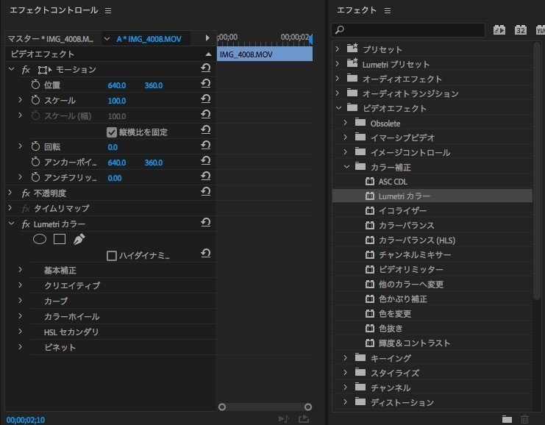Select the A * IMG_4008.MOV clip tab
This screenshot has width=545, height=425.
(x=149, y=39)
